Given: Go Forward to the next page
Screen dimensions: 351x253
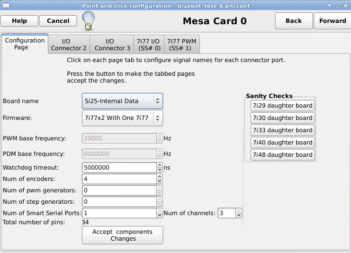Looking at the screenshot, I should pyautogui.click(x=333, y=21).
